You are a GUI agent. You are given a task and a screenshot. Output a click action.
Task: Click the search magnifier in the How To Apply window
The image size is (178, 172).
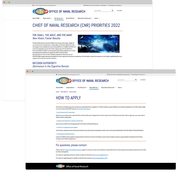coord(136,80)
